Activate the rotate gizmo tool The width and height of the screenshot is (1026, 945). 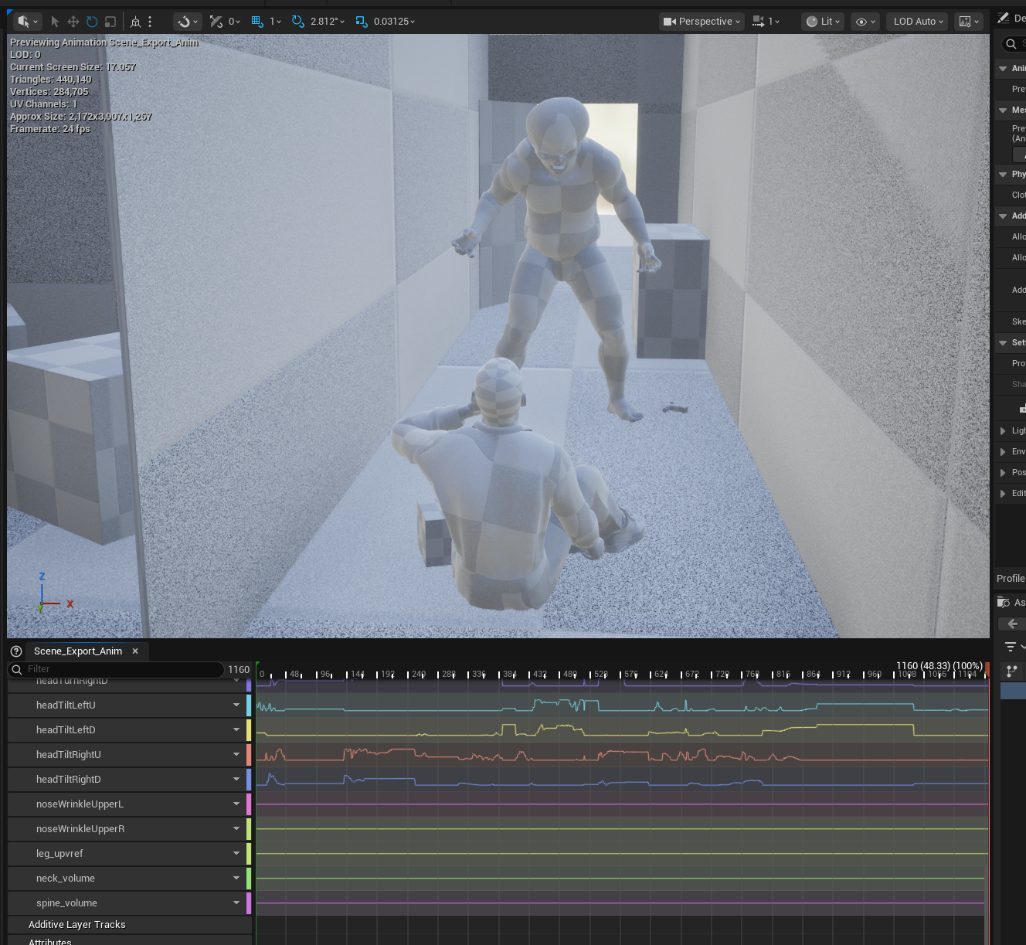coord(92,22)
